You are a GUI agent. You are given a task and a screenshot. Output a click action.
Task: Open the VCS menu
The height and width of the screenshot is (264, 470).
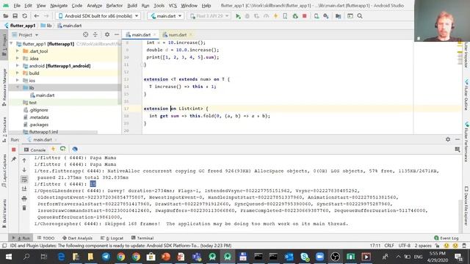click(173, 5)
